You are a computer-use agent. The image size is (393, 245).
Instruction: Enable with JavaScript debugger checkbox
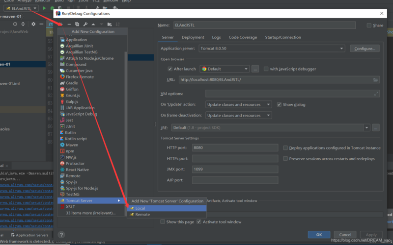pos(266,69)
